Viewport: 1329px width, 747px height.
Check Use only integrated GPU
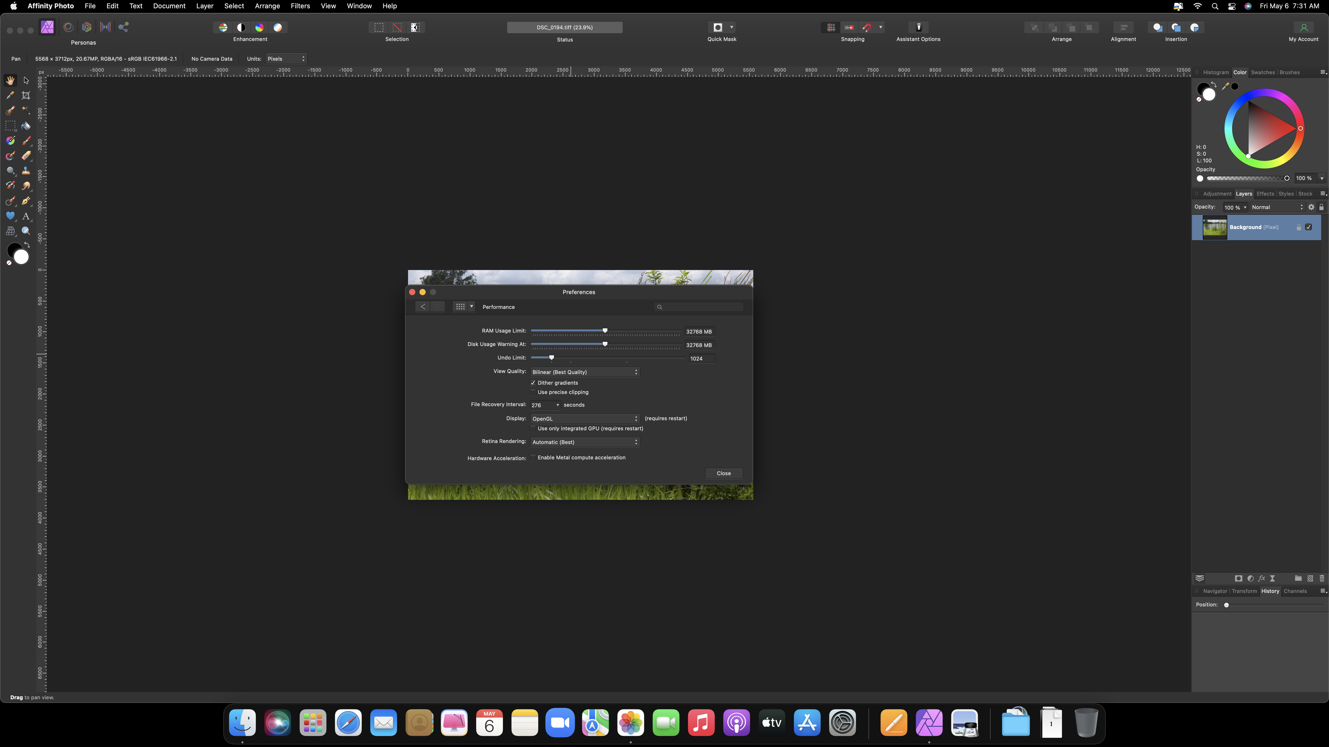click(533, 428)
